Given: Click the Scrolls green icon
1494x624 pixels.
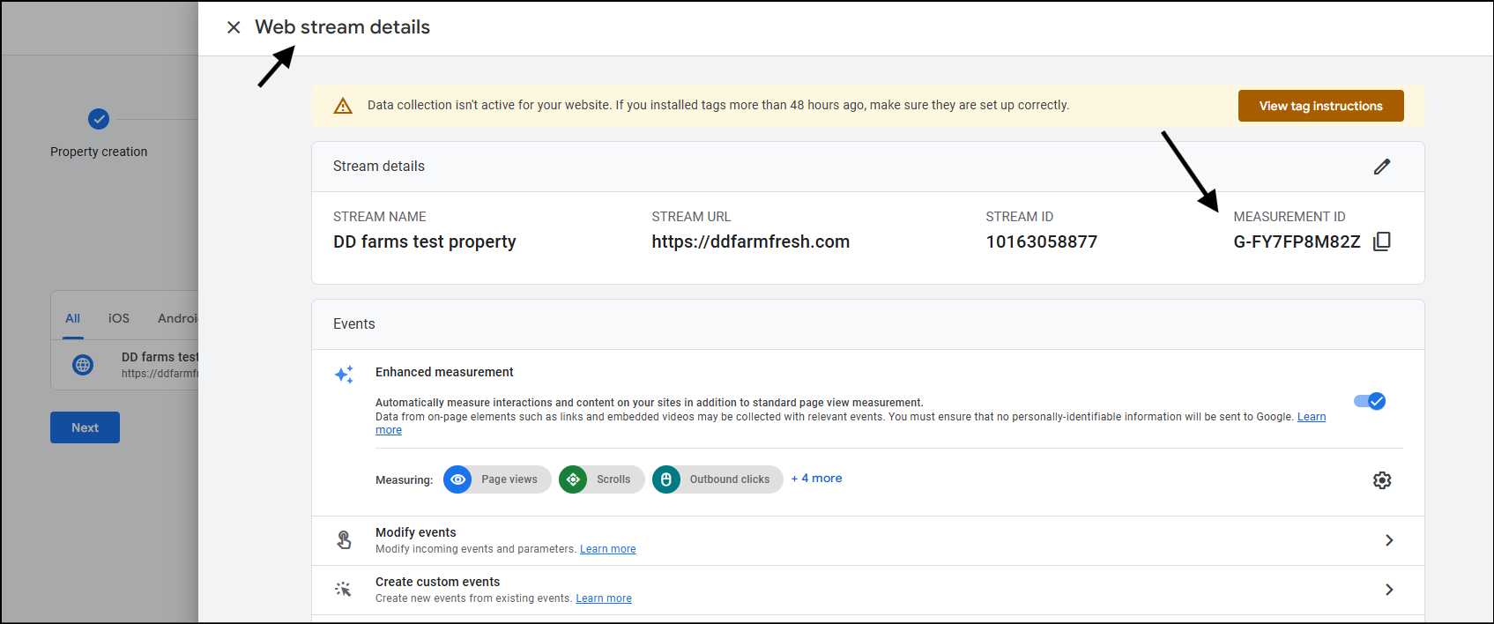Looking at the screenshot, I should [573, 479].
